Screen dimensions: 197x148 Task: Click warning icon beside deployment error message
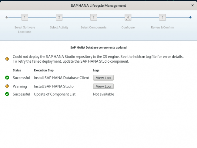7,59
